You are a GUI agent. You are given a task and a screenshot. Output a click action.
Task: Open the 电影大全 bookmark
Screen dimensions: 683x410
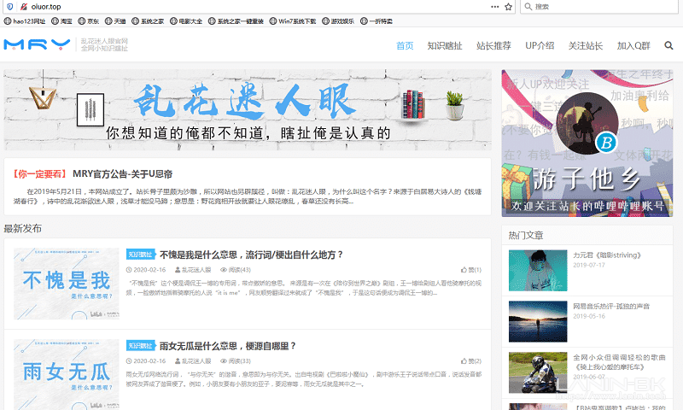(186, 20)
